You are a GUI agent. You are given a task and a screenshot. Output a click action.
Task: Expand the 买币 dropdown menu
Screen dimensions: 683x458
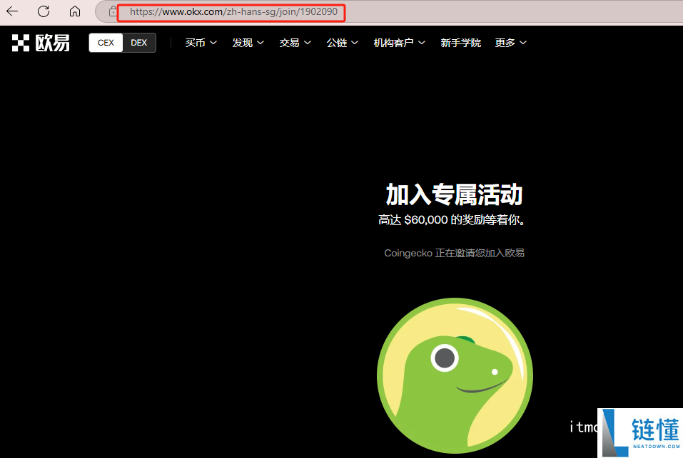pos(201,43)
